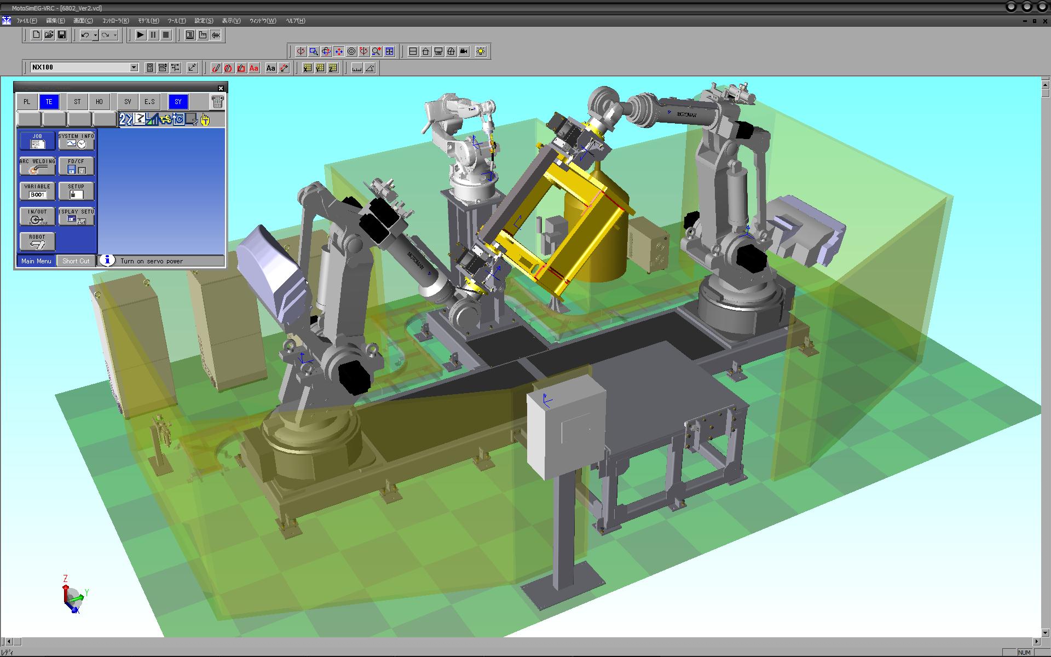This screenshot has height=657, width=1051.
Task: Open the モデル(M) menu
Action: [x=148, y=21]
